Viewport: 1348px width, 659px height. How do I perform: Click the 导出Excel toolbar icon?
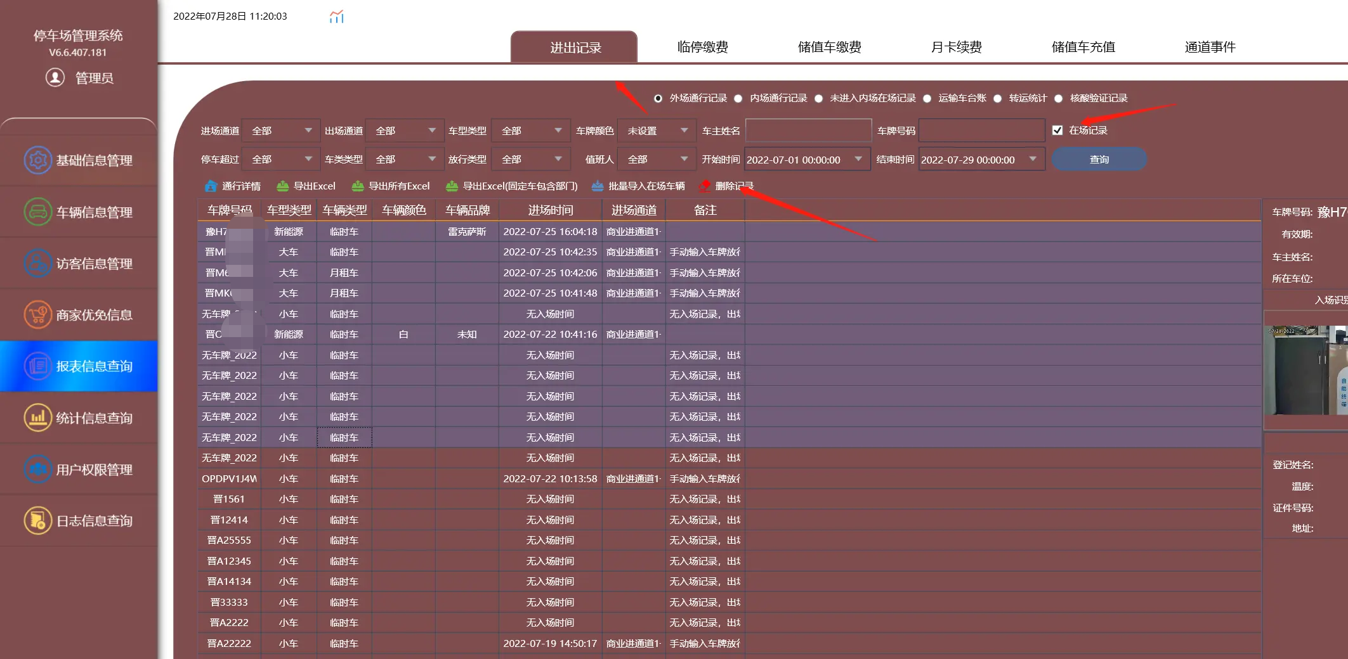coord(283,186)
